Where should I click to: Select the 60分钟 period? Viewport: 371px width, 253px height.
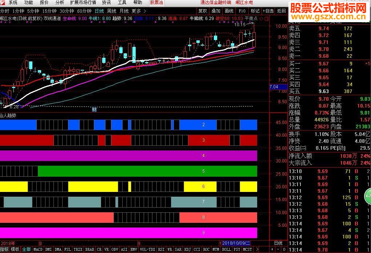coord(84,11)
